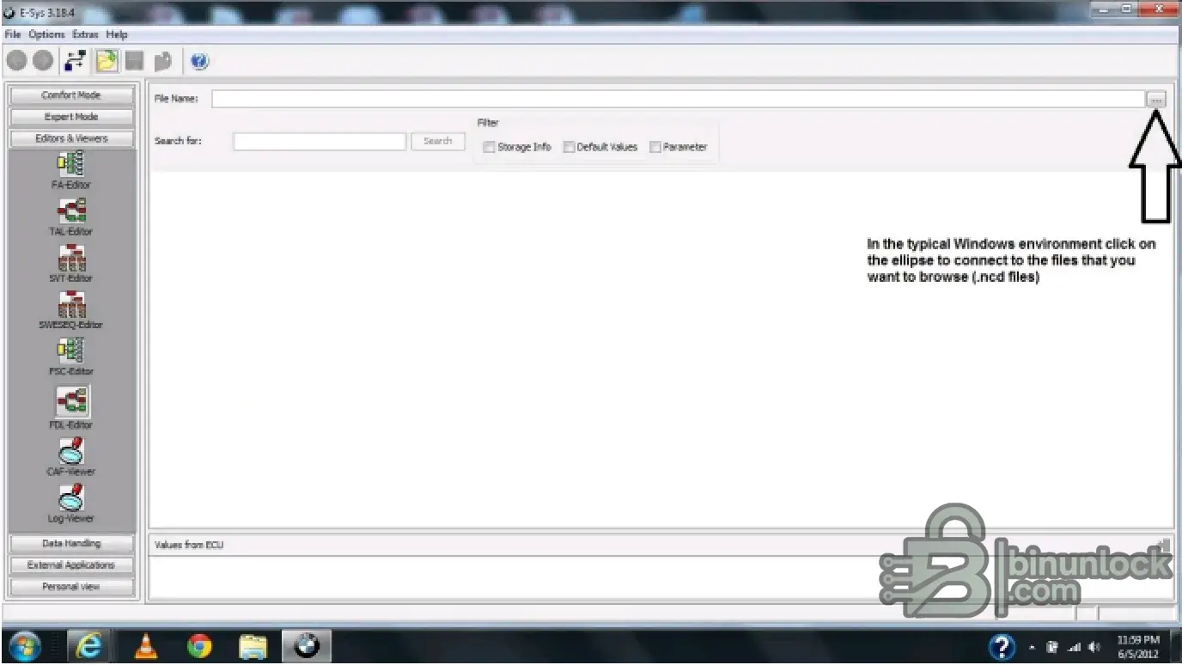Focus the Search for text box
Image resolution: width=1182 pixels, height=665 pixels.
tap(320, 141)
